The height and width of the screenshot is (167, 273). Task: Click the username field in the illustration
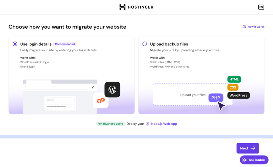60,100
